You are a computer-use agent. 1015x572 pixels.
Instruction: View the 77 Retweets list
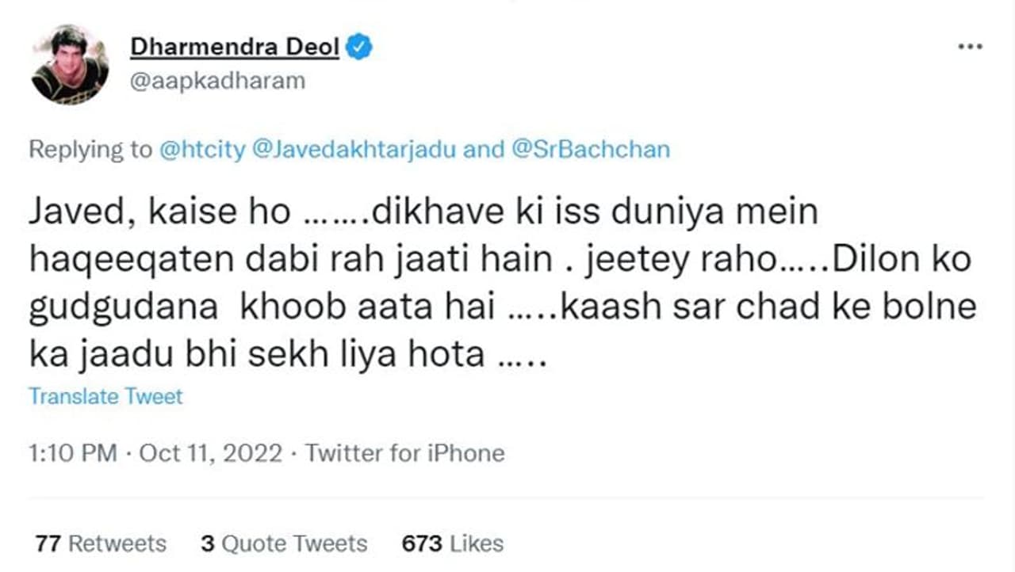click(101, 543)
